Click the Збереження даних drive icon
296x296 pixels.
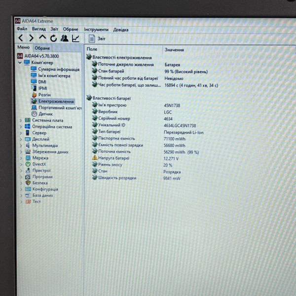point(28,151)
